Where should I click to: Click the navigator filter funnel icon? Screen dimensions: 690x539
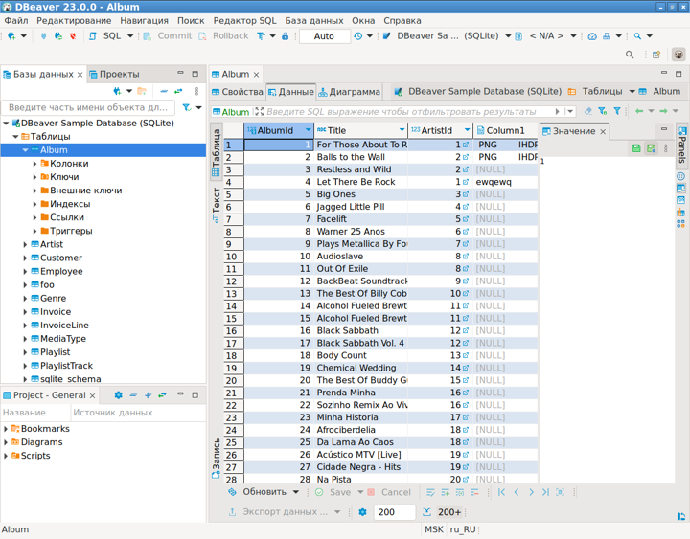(187, 107)
